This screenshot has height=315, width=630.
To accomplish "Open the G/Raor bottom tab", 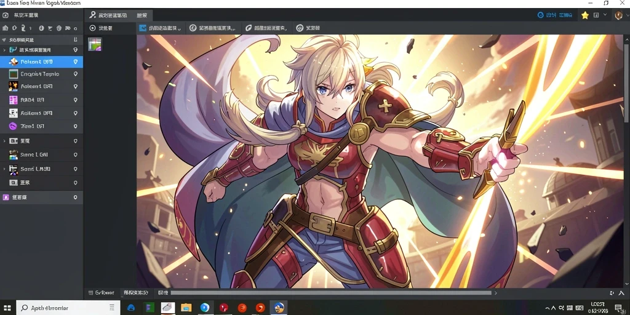I will 102,293.
